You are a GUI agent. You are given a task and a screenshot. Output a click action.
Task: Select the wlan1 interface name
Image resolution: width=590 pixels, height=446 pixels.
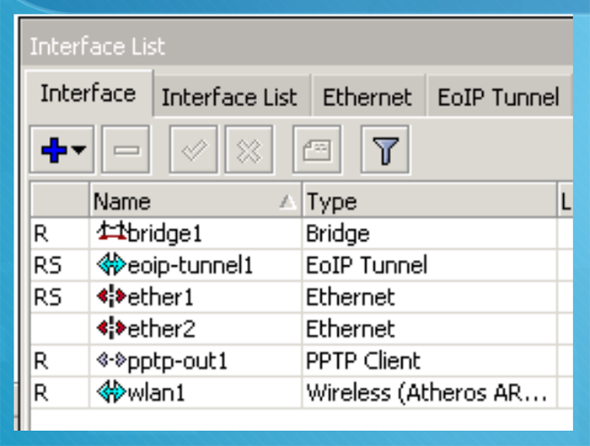(156, 393)
